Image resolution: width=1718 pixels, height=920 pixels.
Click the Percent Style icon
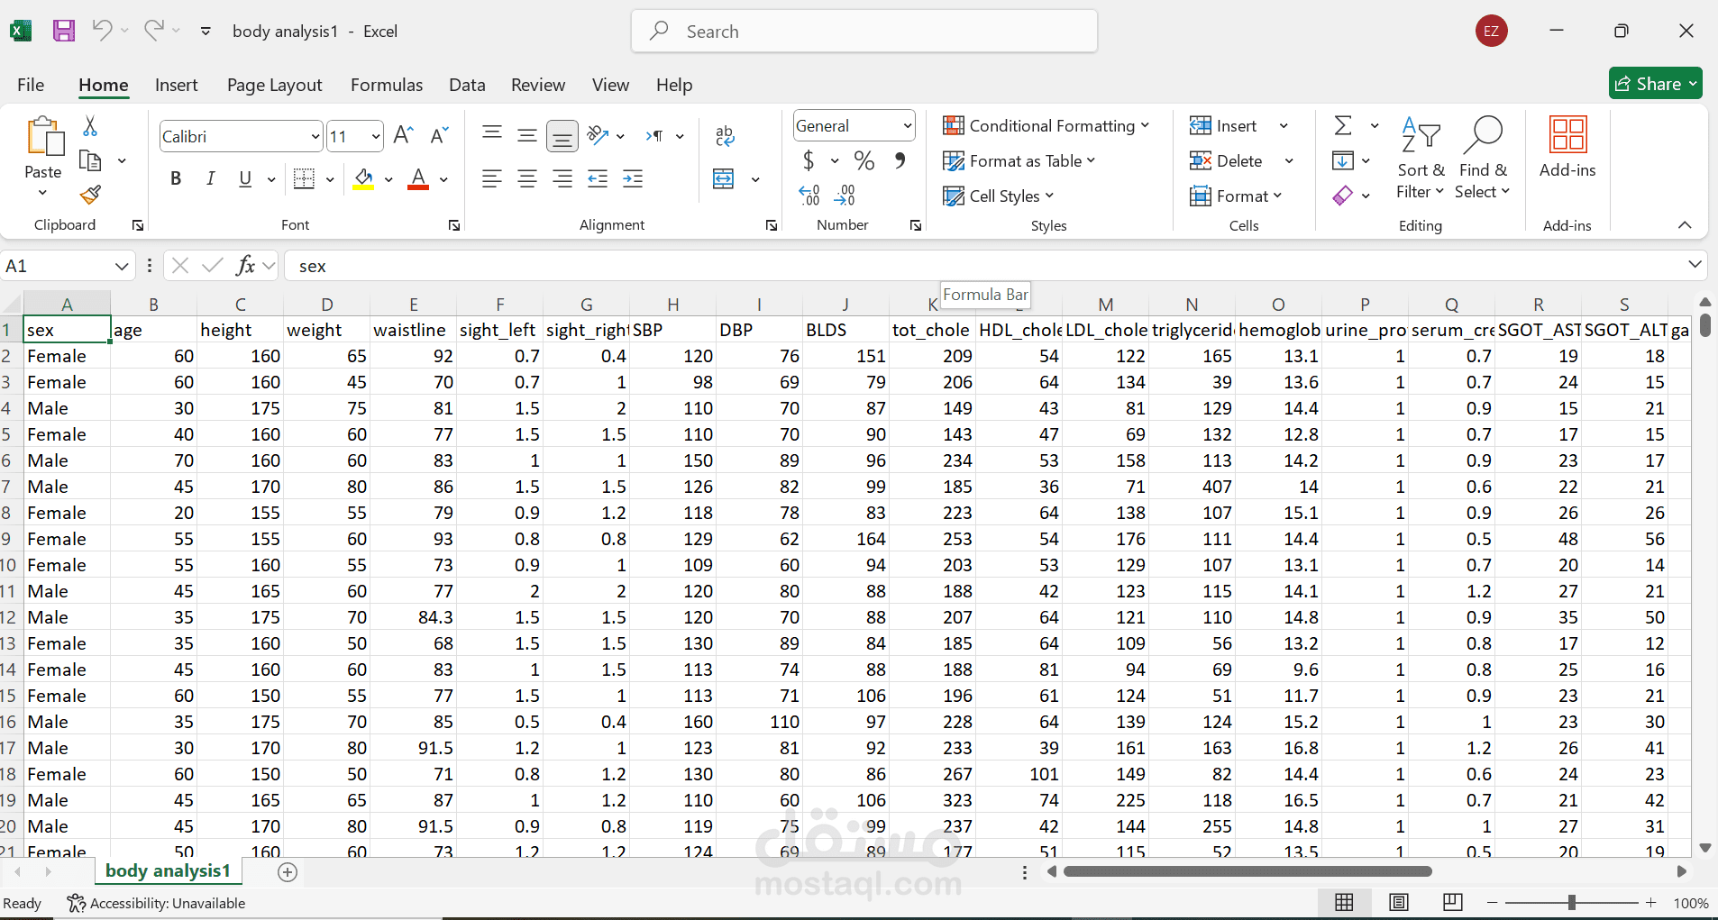[864, 159]
